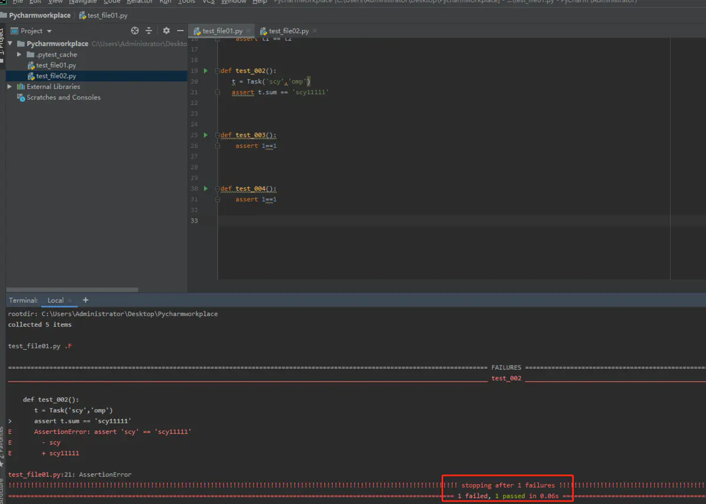Click 'def test_004():' in the editor
The height and width of the screenshot is (504, 706).
click(x=248, y=188)
